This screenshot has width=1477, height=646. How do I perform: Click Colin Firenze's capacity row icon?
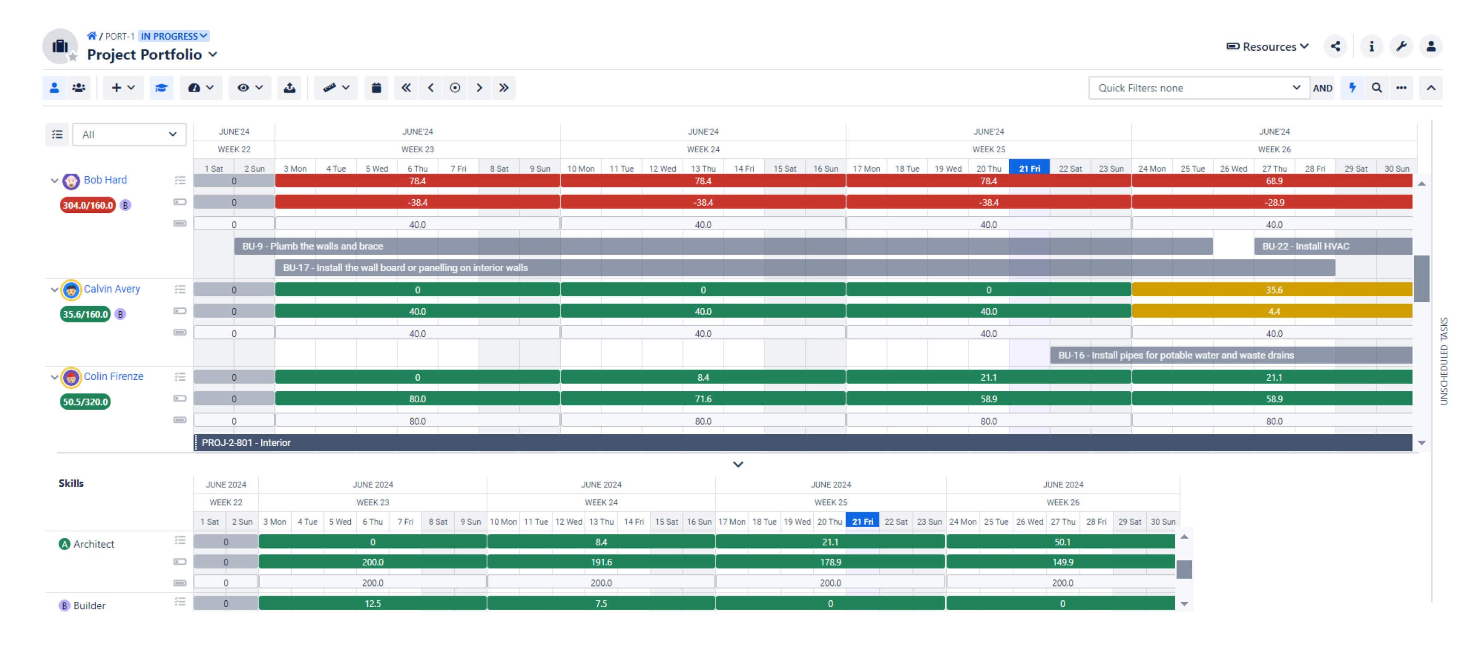180,420
